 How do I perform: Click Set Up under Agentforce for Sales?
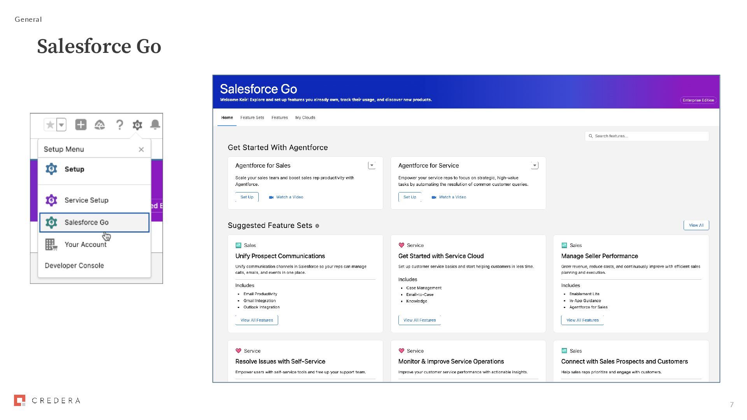tap(247, 197)
